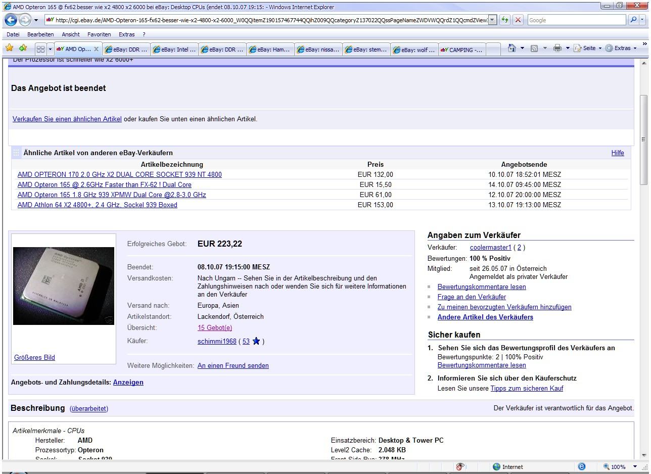The width and height of the screenshot is (651, 474).
Task: Click the Opteron CPU product thumbnail
Action: (x=64, y=286)
